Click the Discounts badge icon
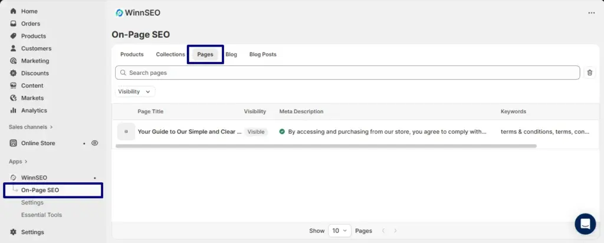The height and width of the screenshot is (243, 604). 14,73
